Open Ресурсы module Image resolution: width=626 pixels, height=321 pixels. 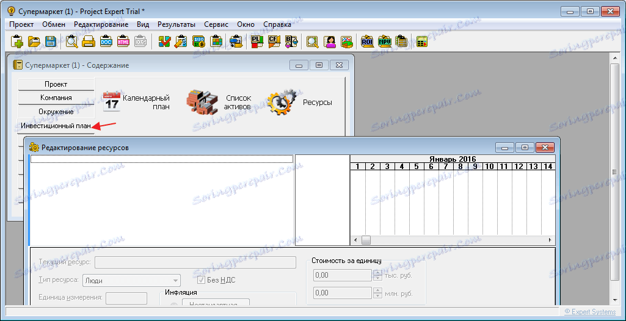[x=300, y=102]
